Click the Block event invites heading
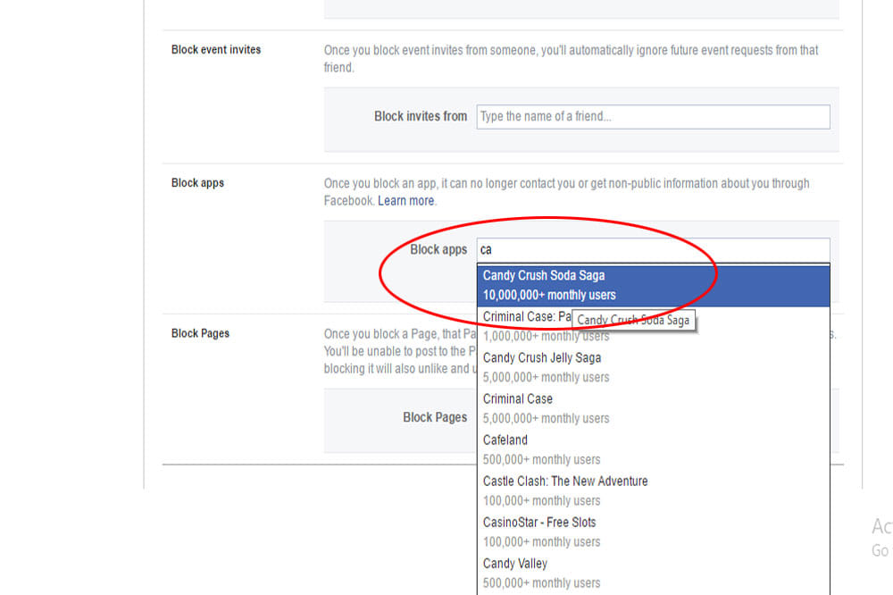Screen dimensions: 893x595 tap(216, 50)
